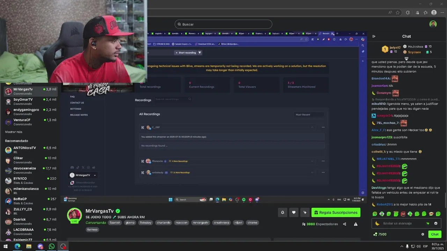
Task: Click Regala Suscripciones button
Action: (336, 212)
